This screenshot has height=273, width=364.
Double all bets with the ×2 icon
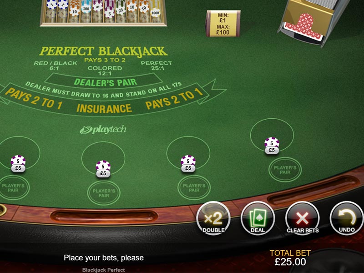point(213,218)
